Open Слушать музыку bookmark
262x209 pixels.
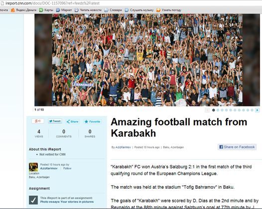[x=139, y=10]
